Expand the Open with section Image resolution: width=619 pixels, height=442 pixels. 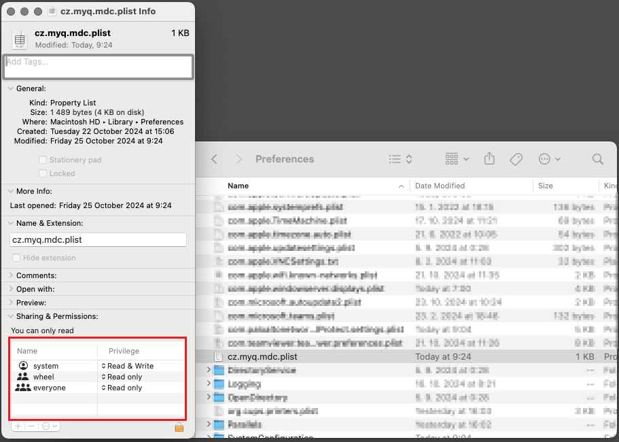point(11,289)
